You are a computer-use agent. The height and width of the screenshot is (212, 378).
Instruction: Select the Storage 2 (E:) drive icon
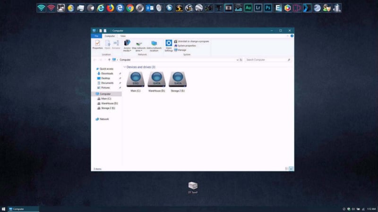coord(178,82)
